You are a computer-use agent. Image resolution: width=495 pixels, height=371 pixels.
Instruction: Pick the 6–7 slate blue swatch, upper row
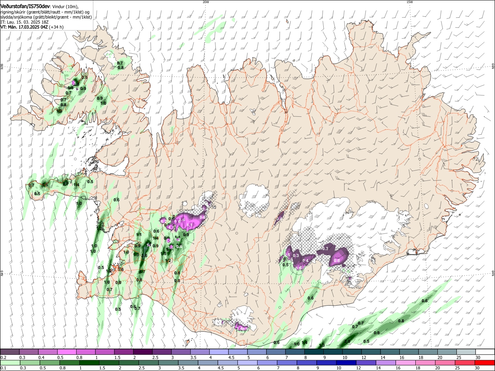point(276,352)
